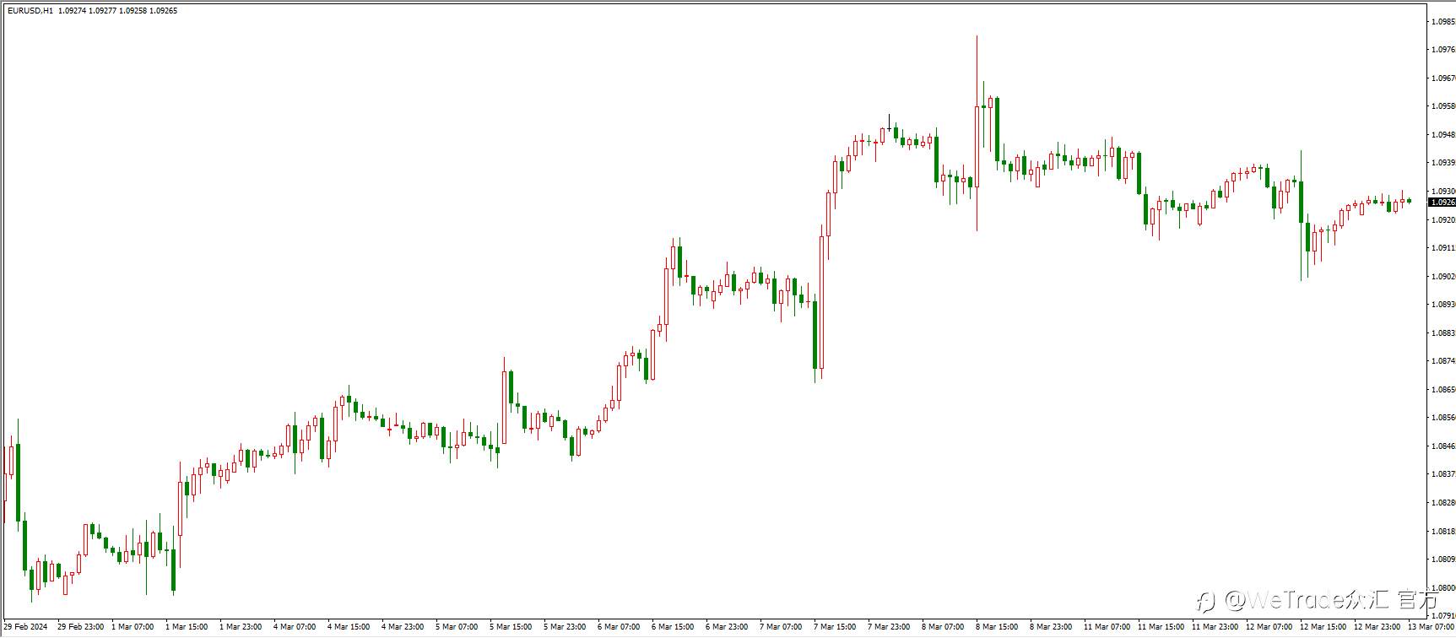Click the 1.0893 price axis label

(1443, 305)
